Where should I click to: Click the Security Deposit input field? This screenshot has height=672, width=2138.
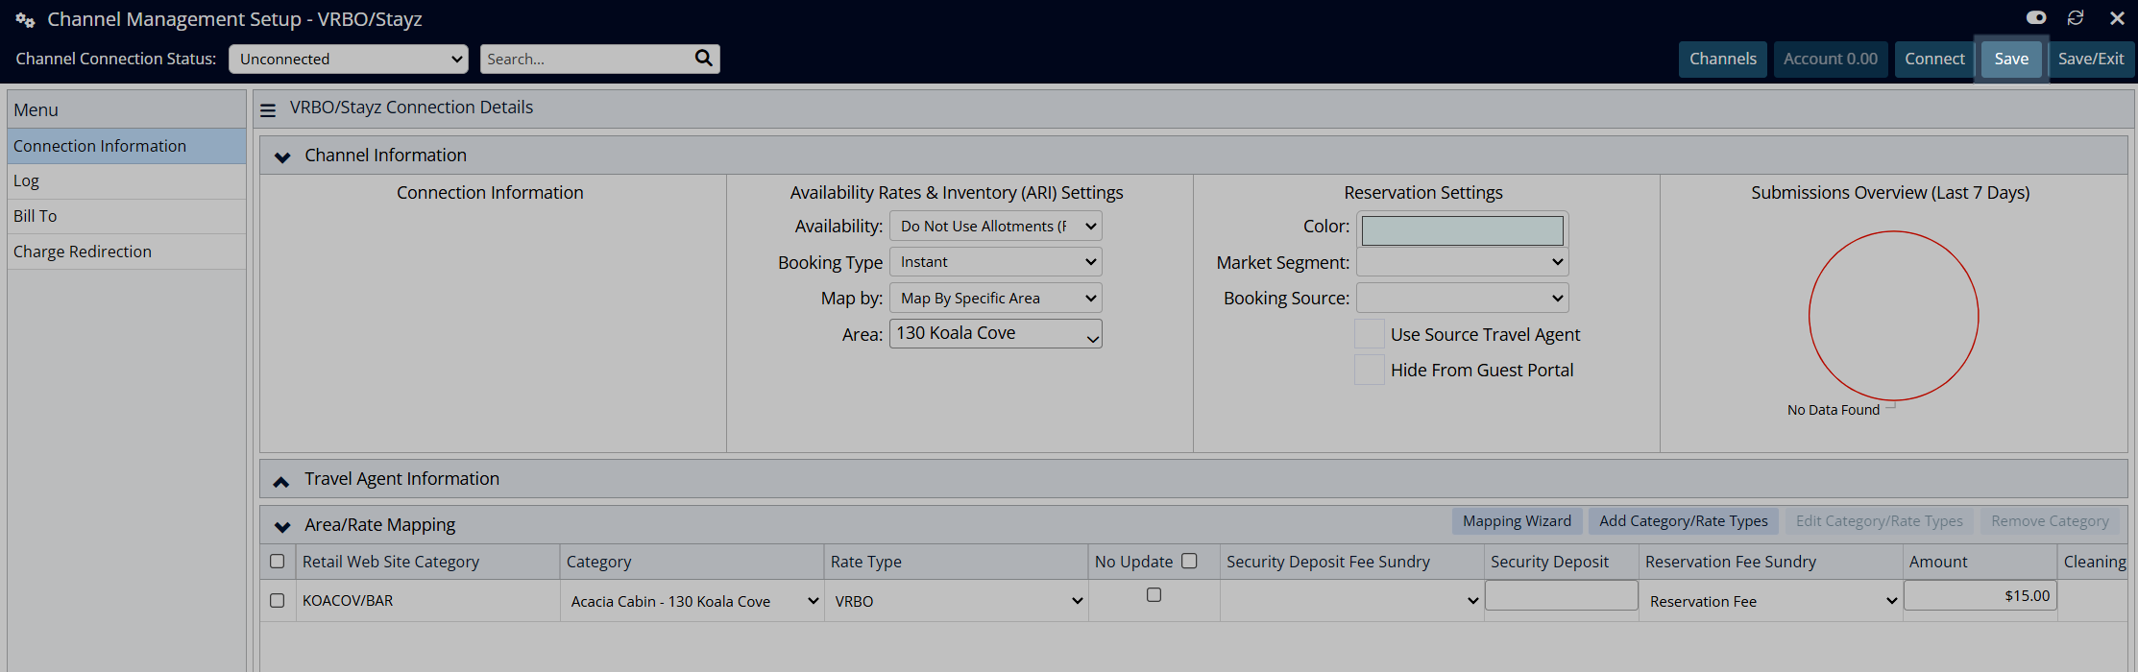coord(1562,595)
